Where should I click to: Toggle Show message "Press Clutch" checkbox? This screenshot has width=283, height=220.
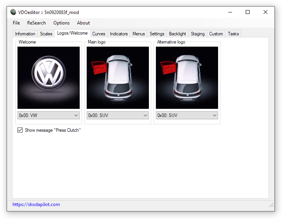20,130
